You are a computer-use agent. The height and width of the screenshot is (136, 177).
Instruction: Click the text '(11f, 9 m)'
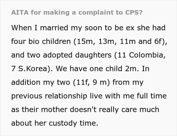point(92,83)
